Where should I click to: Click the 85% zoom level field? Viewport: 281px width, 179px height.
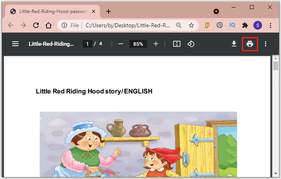tap(138, 44)
